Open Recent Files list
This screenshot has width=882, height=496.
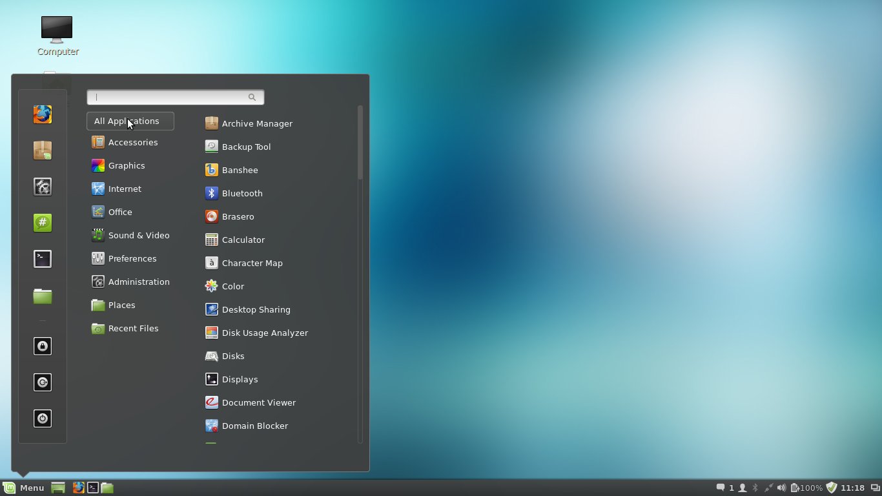pos(133,328)
